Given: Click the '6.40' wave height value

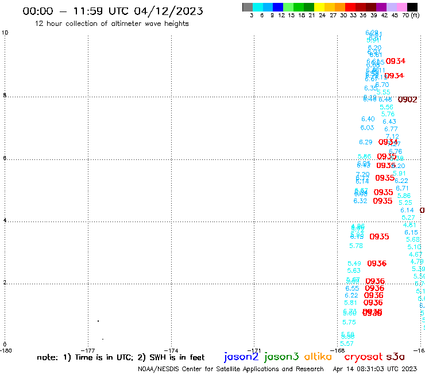Looking at the screenshot, I should coord(368,119).
